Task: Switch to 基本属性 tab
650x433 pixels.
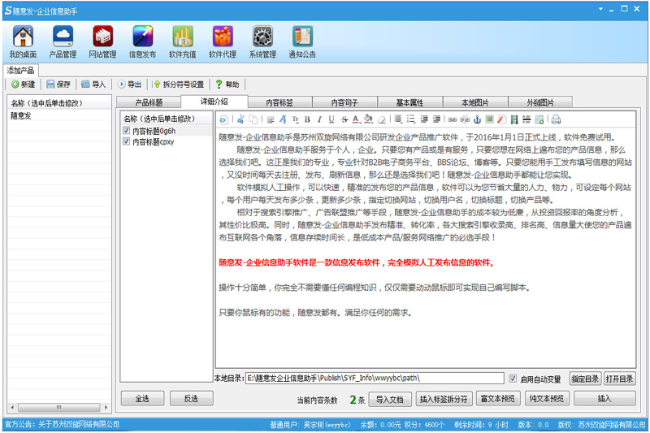Action: 409,102
